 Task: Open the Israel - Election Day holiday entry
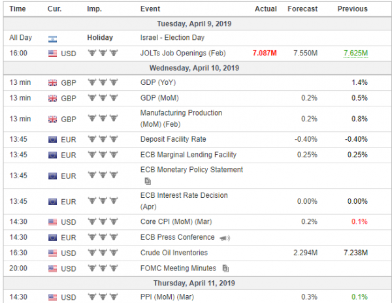172,38
